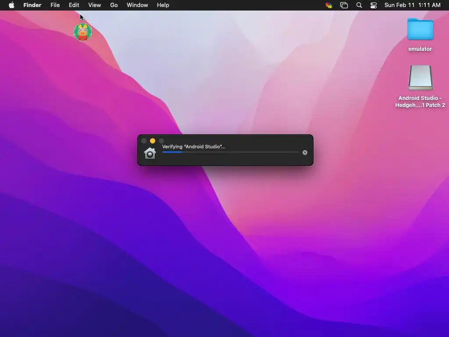Open the Window menu
Viewport: 449px width, 337px height.
click(x=137, y=5)
